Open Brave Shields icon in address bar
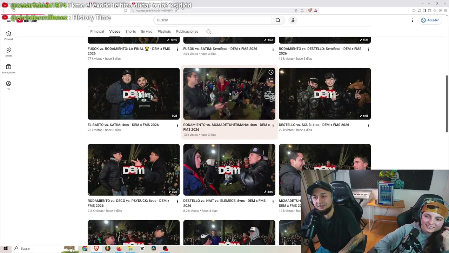Viewport: 449px width, 253px height. point(310,11)
